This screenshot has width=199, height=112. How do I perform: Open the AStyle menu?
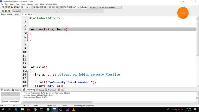click(x=42, y=4)
